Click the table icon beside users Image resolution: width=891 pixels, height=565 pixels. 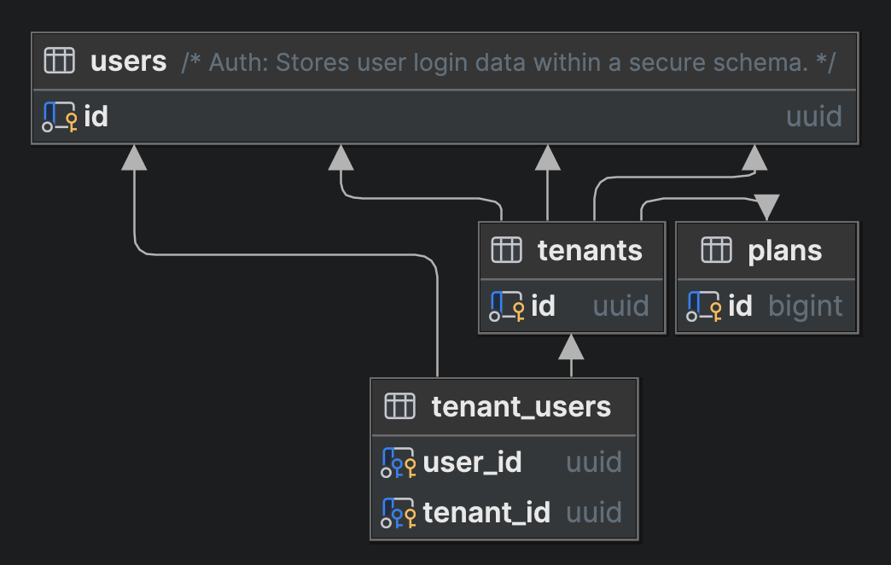point(59,61)
